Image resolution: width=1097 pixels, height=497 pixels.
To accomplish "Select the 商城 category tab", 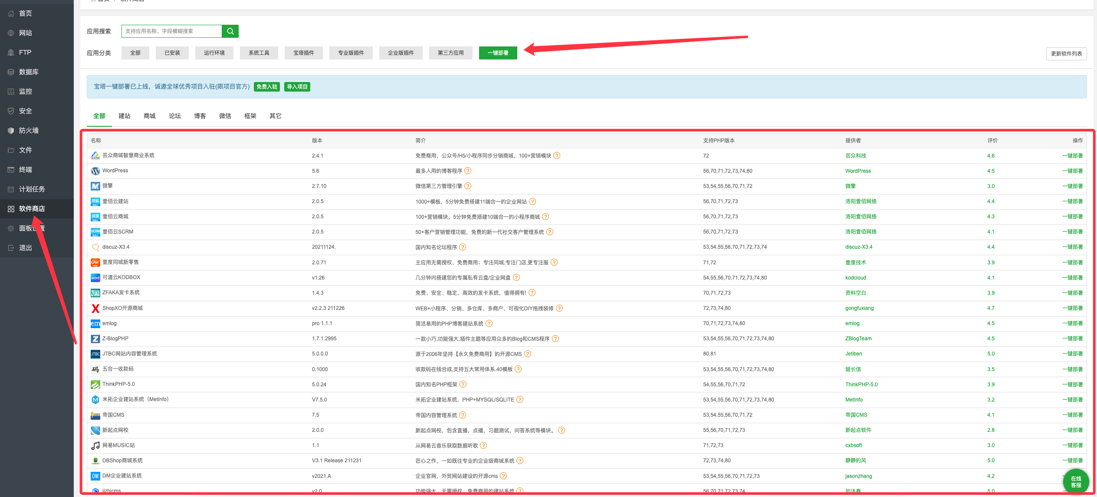I will tap(150, 116).
